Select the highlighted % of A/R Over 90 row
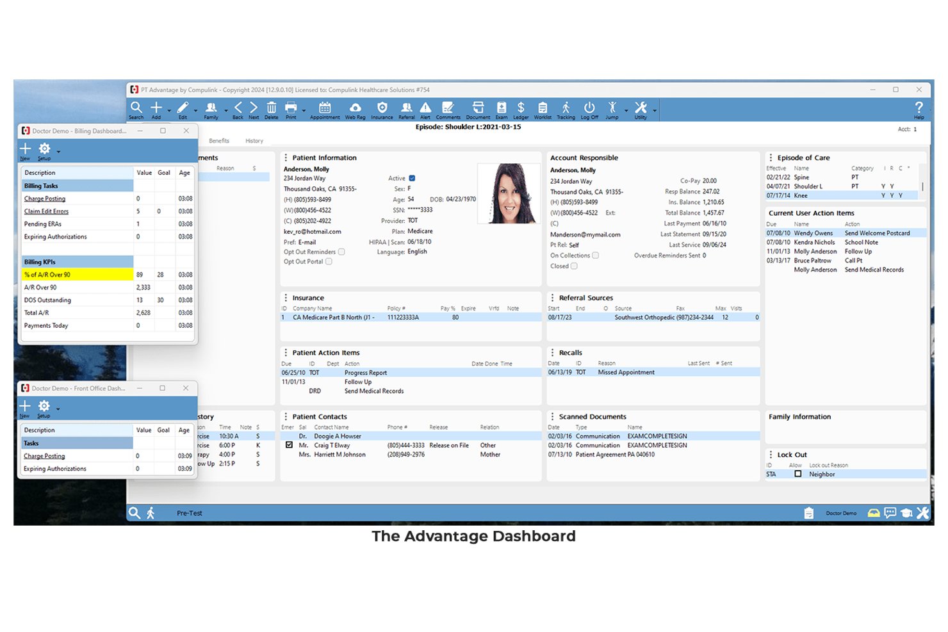Screen dimensions: 948x632 pos(108,275)
